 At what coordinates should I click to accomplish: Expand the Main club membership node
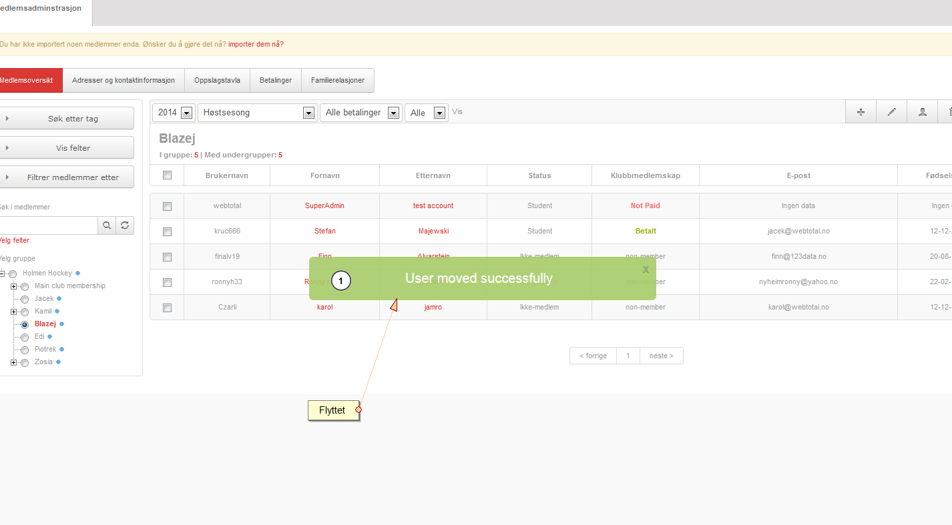click(14, 286)
